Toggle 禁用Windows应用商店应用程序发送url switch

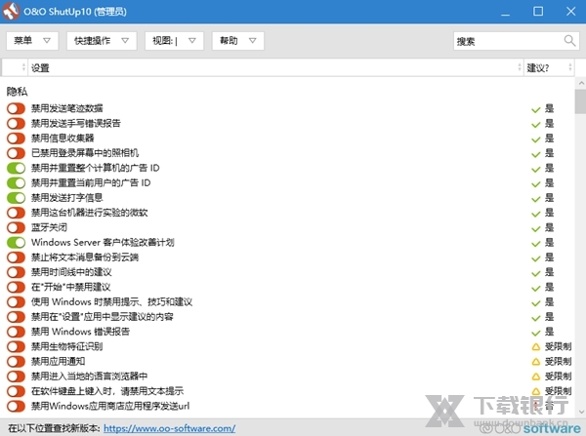click(16, 406)
